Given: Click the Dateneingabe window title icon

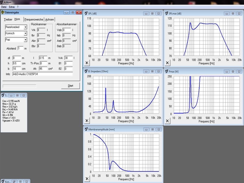Looking at the screenshot, I should [x=3, y=13].
